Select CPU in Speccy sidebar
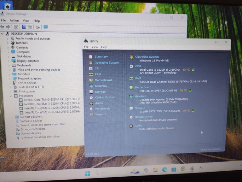242x182 pixels. click(x=98, y=68)
